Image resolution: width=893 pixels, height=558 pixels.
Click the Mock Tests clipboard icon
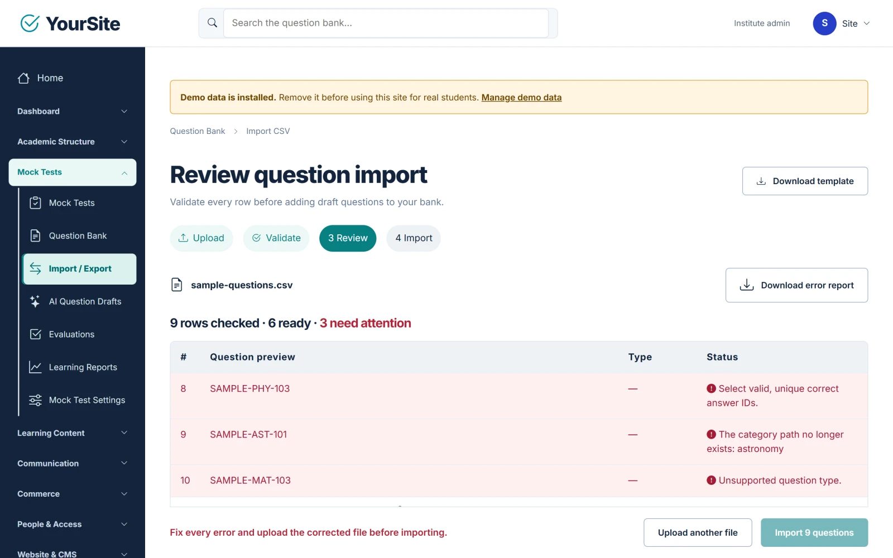coord(35,203)
